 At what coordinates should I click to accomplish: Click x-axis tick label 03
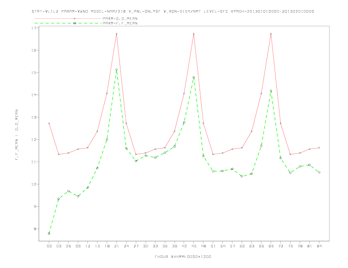(x=58, y=246)
